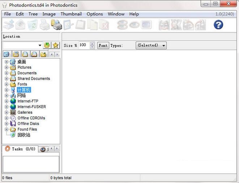Click the Documents folder shortcut tab icon
The height and width of the screenshot is (183, 239).
(25, 54)
